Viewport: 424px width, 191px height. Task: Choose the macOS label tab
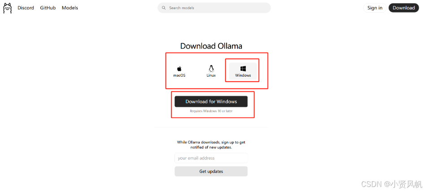(x=179, y=76)
